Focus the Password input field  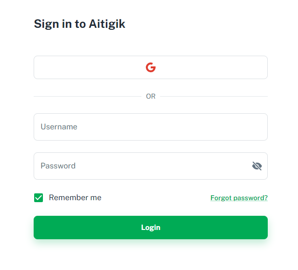tap(141, 166)
